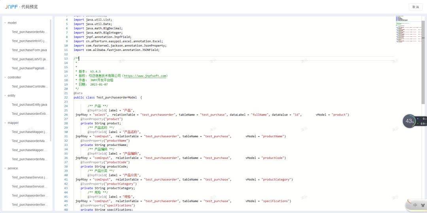427x213 pixels.
Task: Click the code minimap preview
Action: coord(408,29)
